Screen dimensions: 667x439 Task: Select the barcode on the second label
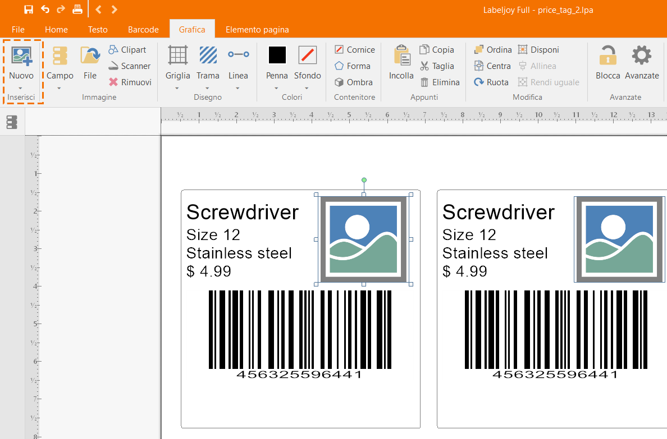[x=556, y=335]
